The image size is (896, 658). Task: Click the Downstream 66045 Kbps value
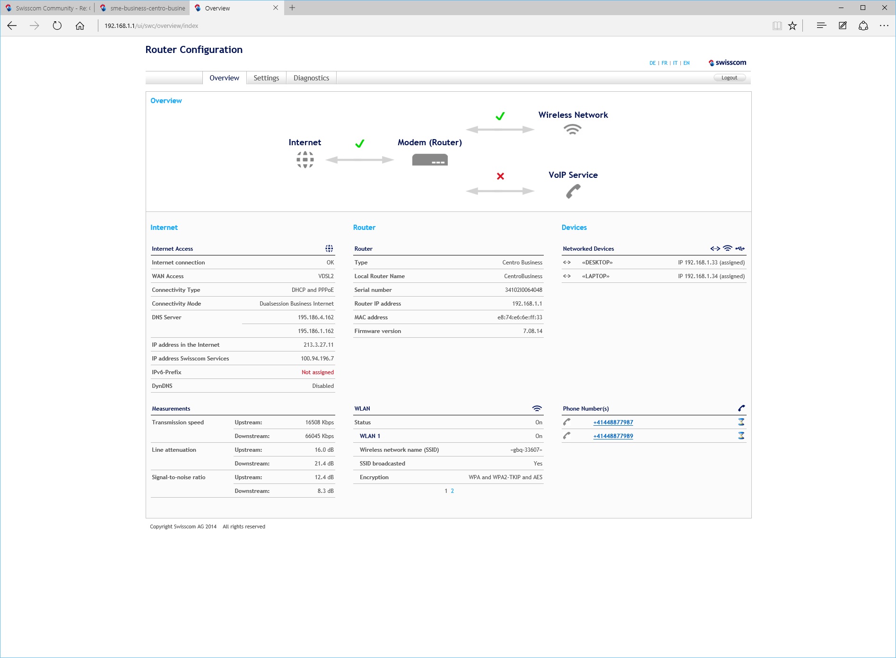click(319, 436)
